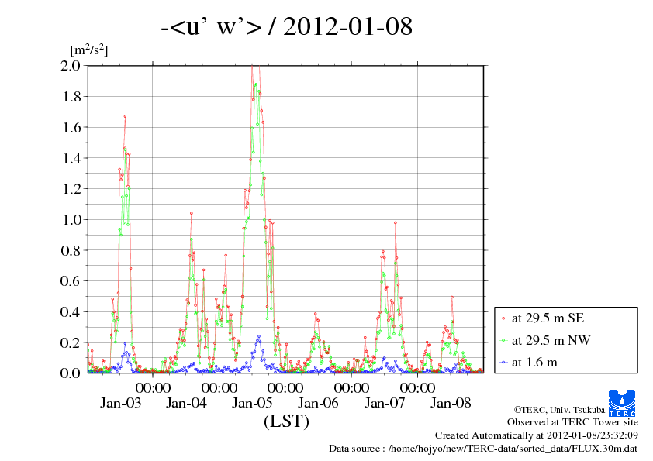653x461 pixels.
Task: Click the chart title '-<u' w'> / 2012-01-08'
Action: (x=286, y=26)
